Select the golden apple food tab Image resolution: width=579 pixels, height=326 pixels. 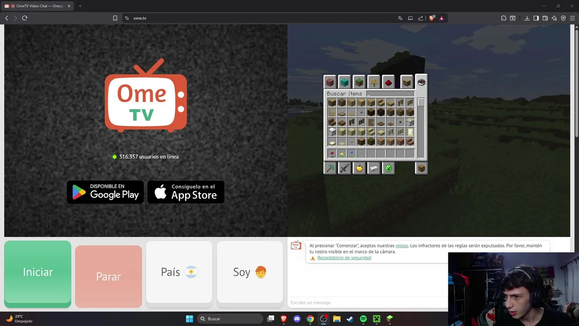359,168
